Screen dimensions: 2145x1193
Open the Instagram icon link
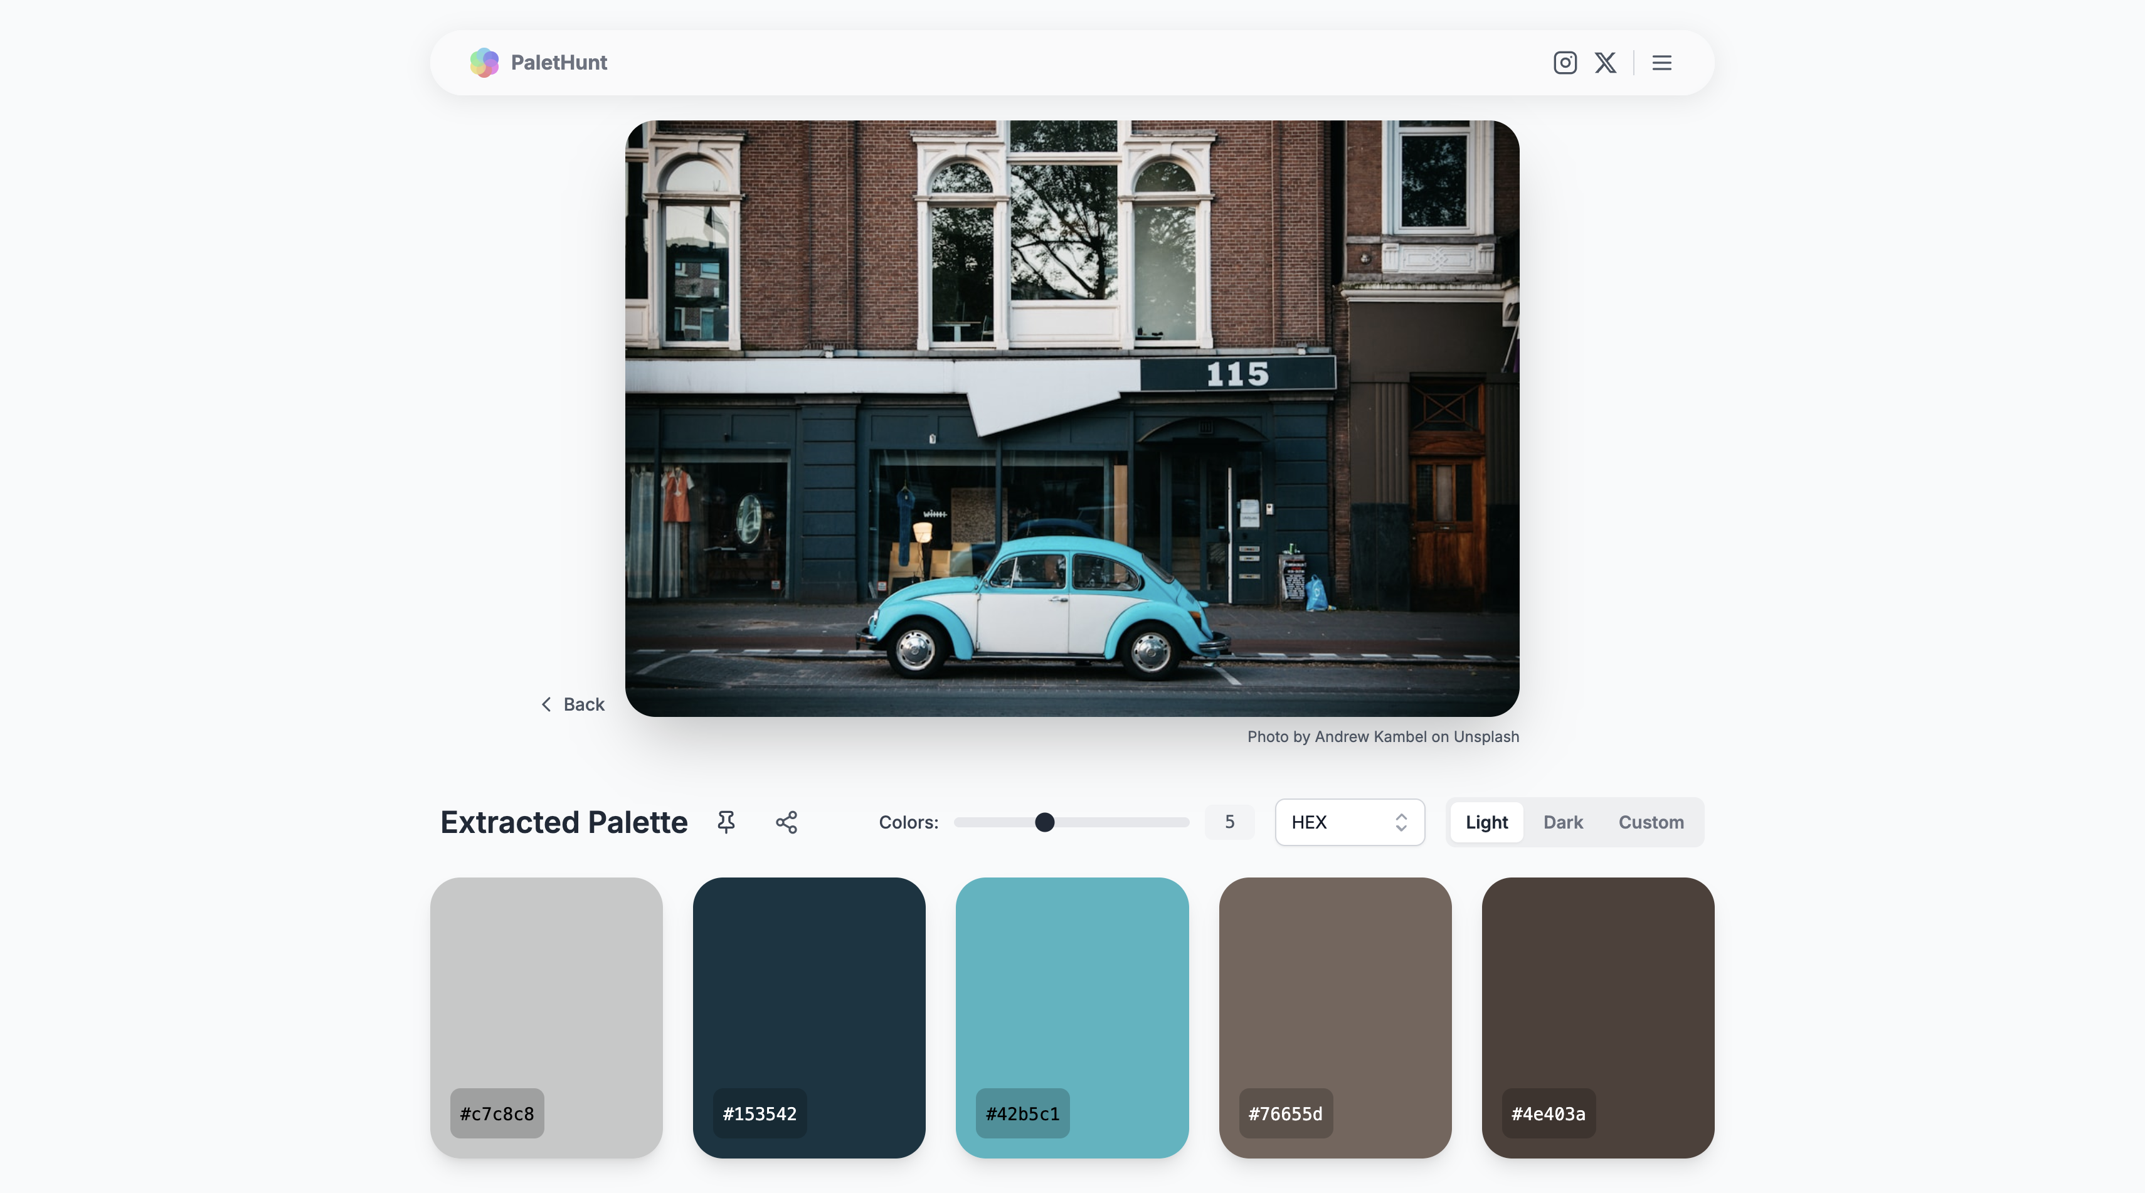tap(1565, 63)
